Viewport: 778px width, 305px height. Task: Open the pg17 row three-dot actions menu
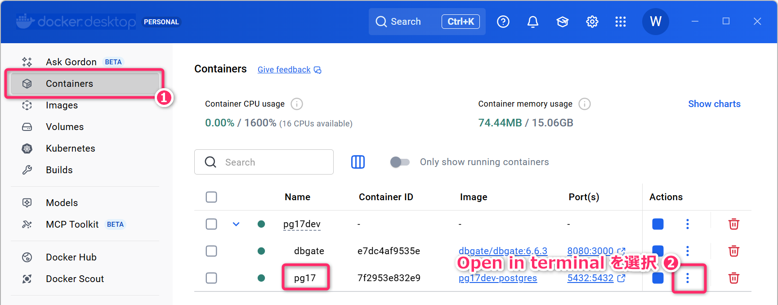[687, 278]
